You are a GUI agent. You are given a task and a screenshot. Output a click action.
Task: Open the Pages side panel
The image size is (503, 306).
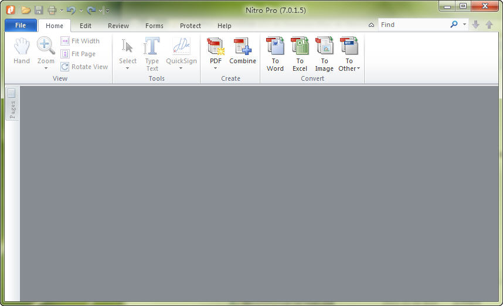[x=12, y=104]
